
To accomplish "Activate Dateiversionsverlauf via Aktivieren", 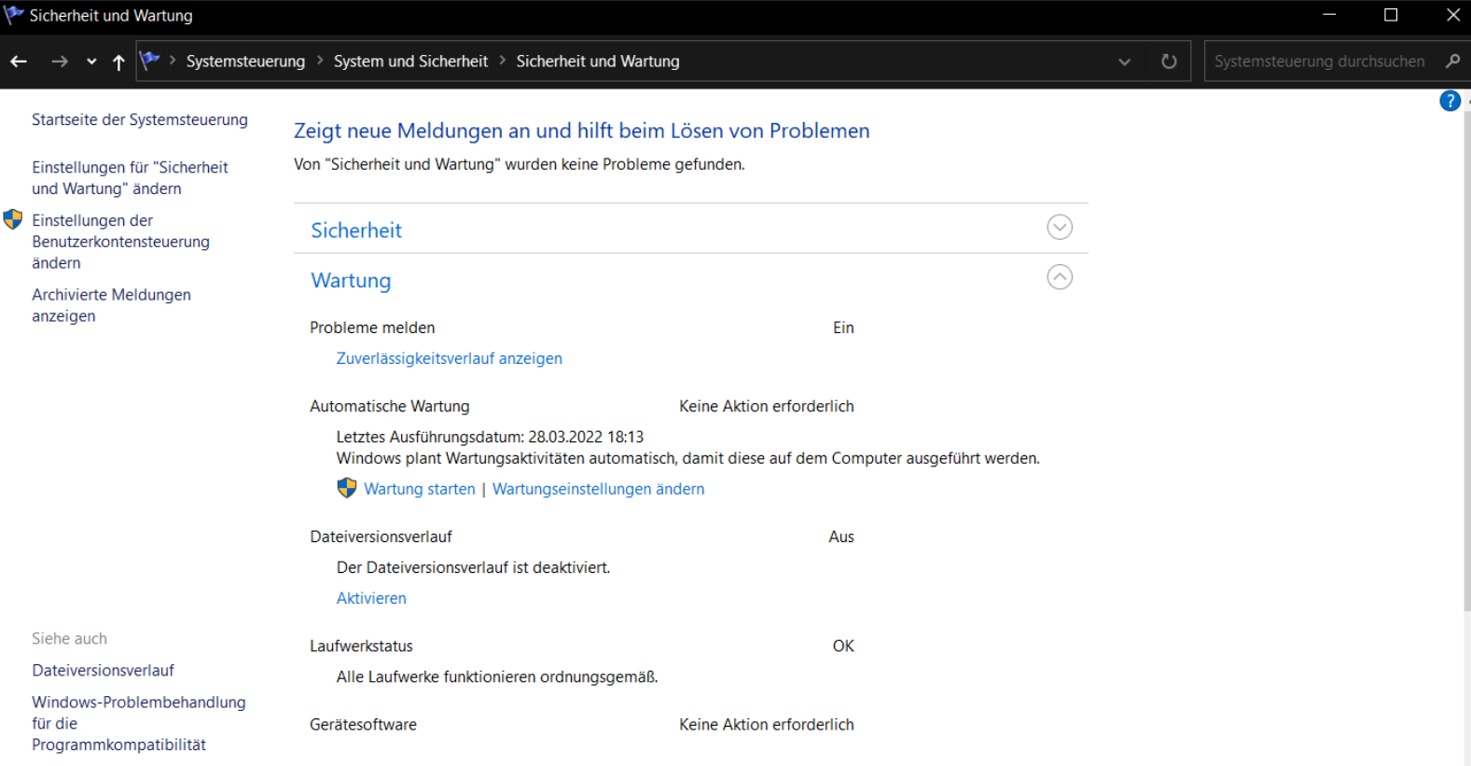I will 371,598.
